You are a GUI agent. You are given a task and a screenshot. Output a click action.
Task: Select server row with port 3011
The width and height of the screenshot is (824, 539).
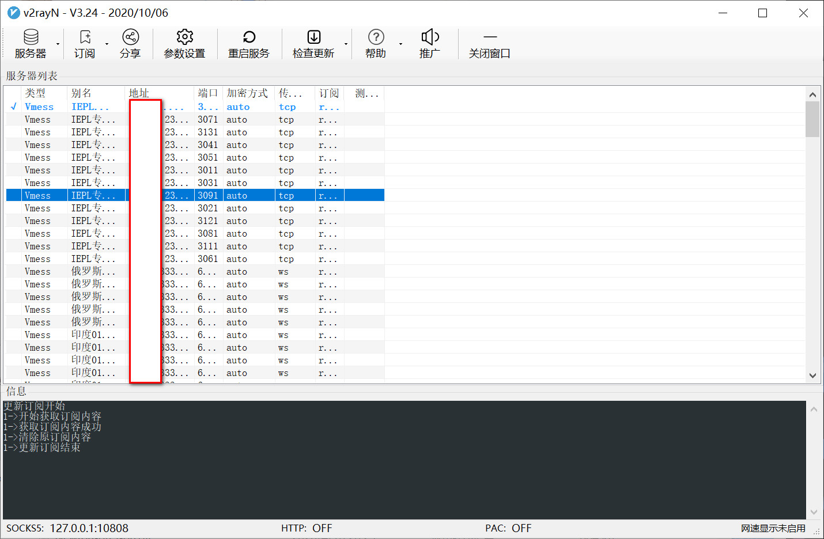click(x=195, y=170)
